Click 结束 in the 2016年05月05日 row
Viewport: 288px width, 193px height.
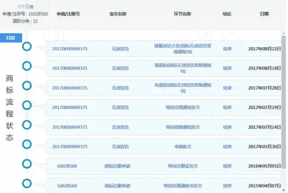click(227, 166)
